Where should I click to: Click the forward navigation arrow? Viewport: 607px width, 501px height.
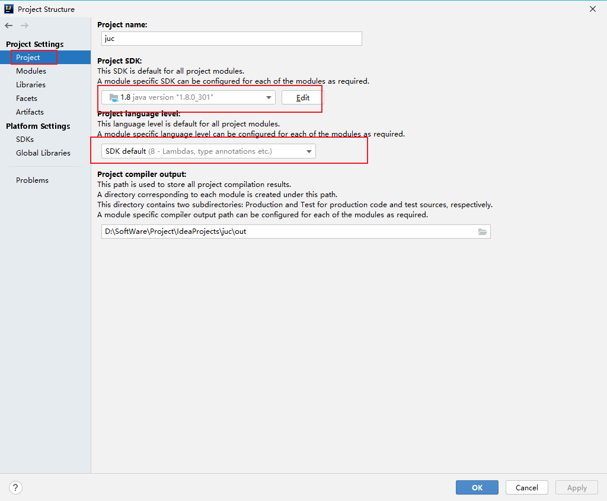[x=24, y=26]
